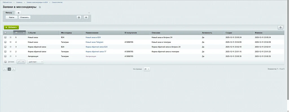This screenshot has height=112, width=289.
Task: Click the delete cross icon below the table
Action: 23,62
